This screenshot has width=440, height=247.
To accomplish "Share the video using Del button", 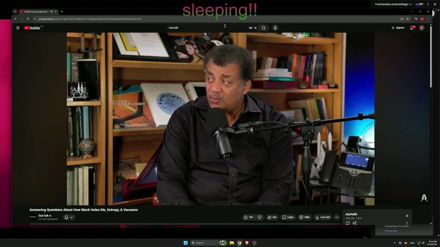I will (272, 217).
